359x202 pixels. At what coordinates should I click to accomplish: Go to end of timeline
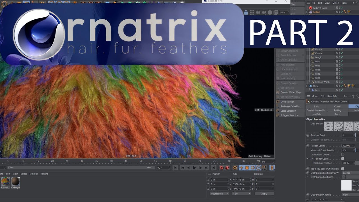point(214,168)
